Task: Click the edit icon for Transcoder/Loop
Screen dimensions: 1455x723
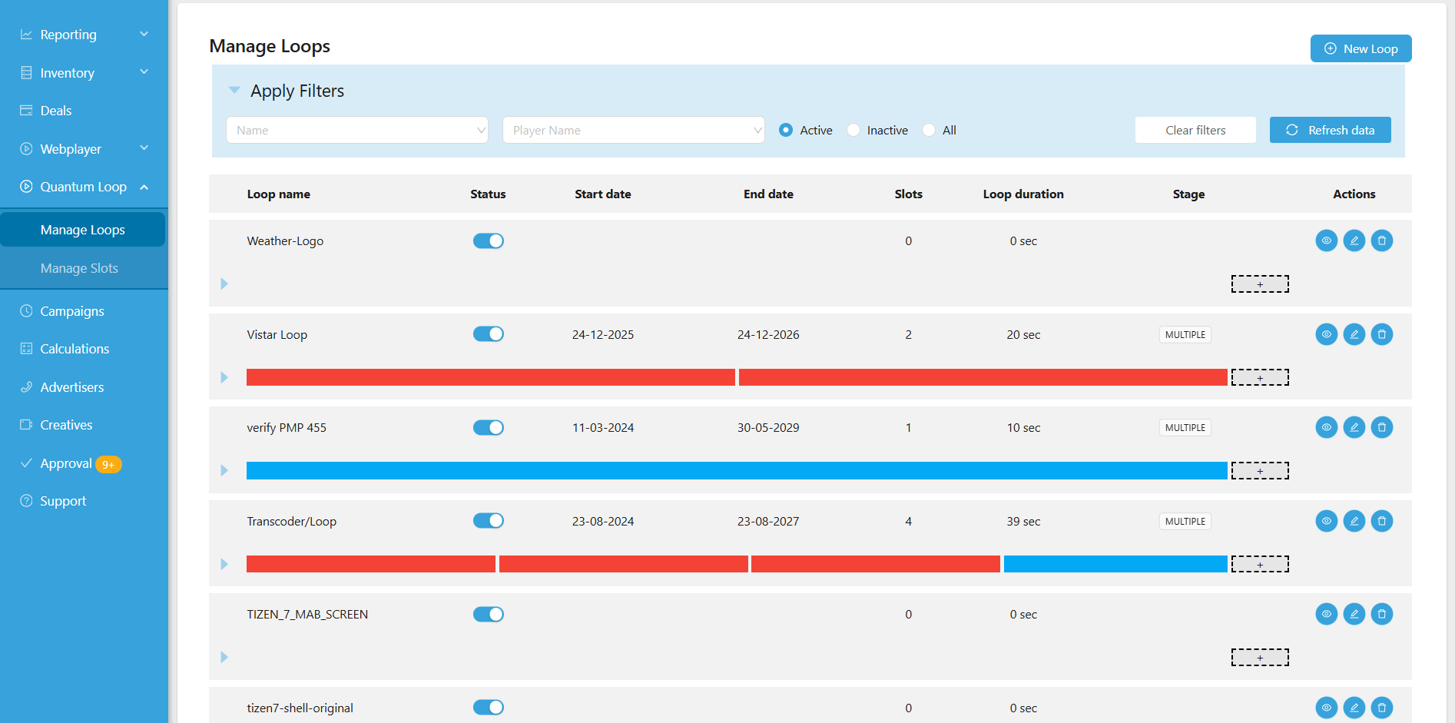Action: [x=1354, y=521]
